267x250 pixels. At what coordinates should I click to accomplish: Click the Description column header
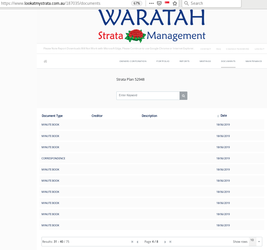(x=149, y=116)
